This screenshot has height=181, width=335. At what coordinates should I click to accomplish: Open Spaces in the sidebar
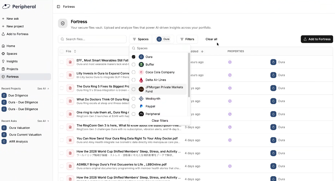click(25, 53)
